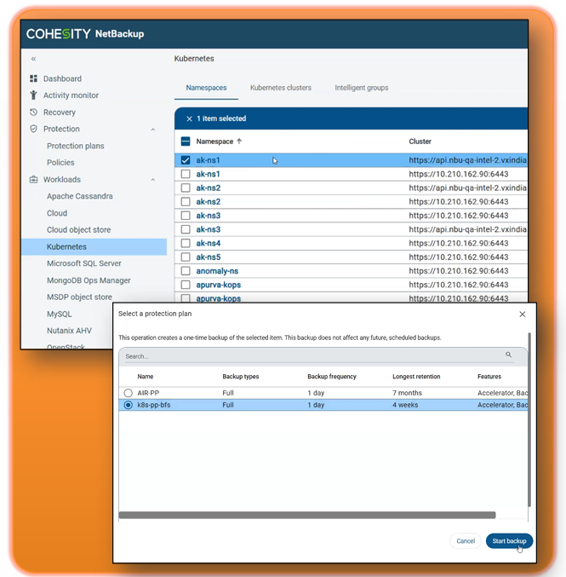Go to Recovery in the sidebar
The width and height of the screenshot is (566, 577).
(x=60, y=113)
